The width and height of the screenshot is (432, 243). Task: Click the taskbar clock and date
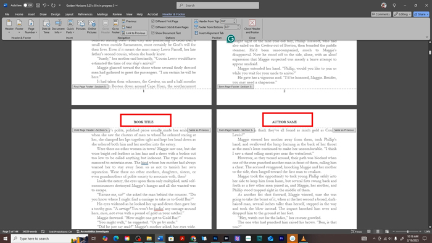pyautogui.click(x=412, y=238)
